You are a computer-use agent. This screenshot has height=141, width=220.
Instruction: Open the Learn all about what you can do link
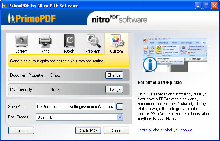pos(165,130)
